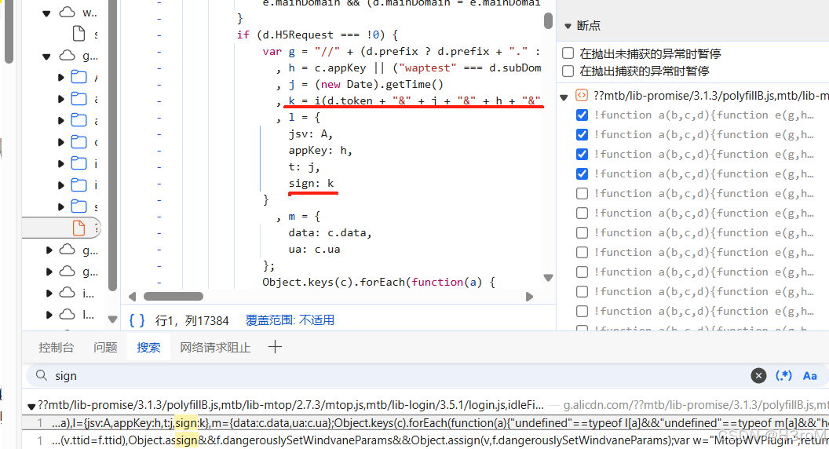The image size is (829, 449).
Task: Open the 问题 issues tab
Action: (x=105, y=348)
